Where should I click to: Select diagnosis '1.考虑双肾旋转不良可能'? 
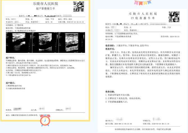click(x=118, y=95)
